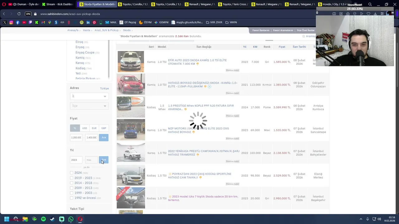Open the X (Twitter) bookmark icon
This screenshot has height=224, width=399.
(x=5, y=22)
